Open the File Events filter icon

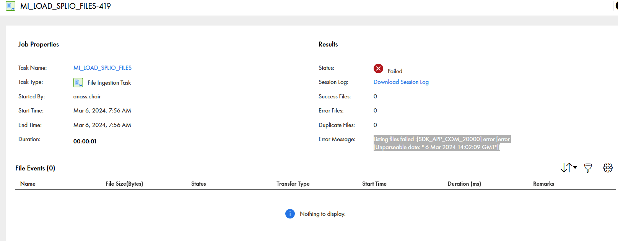[588, 168]
